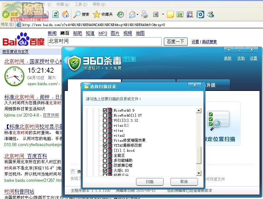This screenshot has height=199, width=263.
Task: Click the 指定位置扫描 magnifier checklist icon
Action: point(218,121)
